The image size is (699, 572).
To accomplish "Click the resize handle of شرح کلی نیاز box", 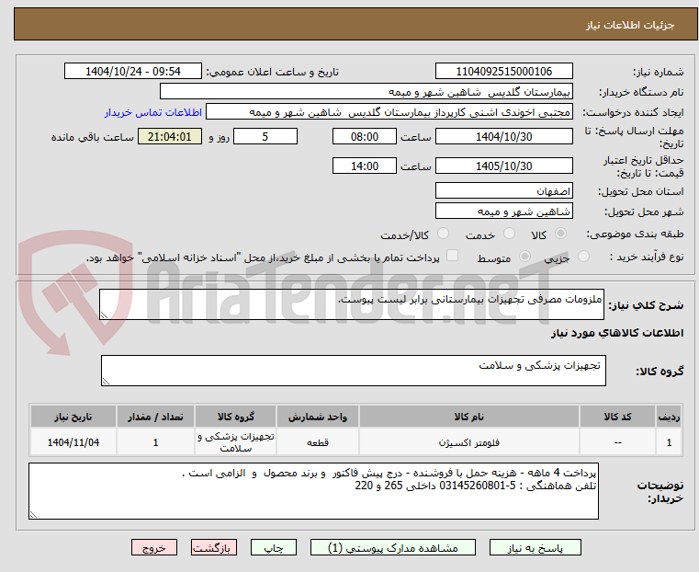I will 104,315.
